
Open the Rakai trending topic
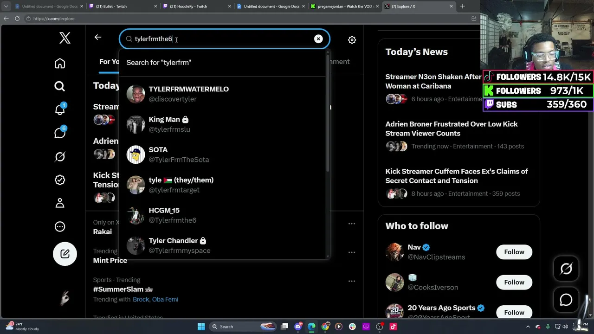point(103,231)
